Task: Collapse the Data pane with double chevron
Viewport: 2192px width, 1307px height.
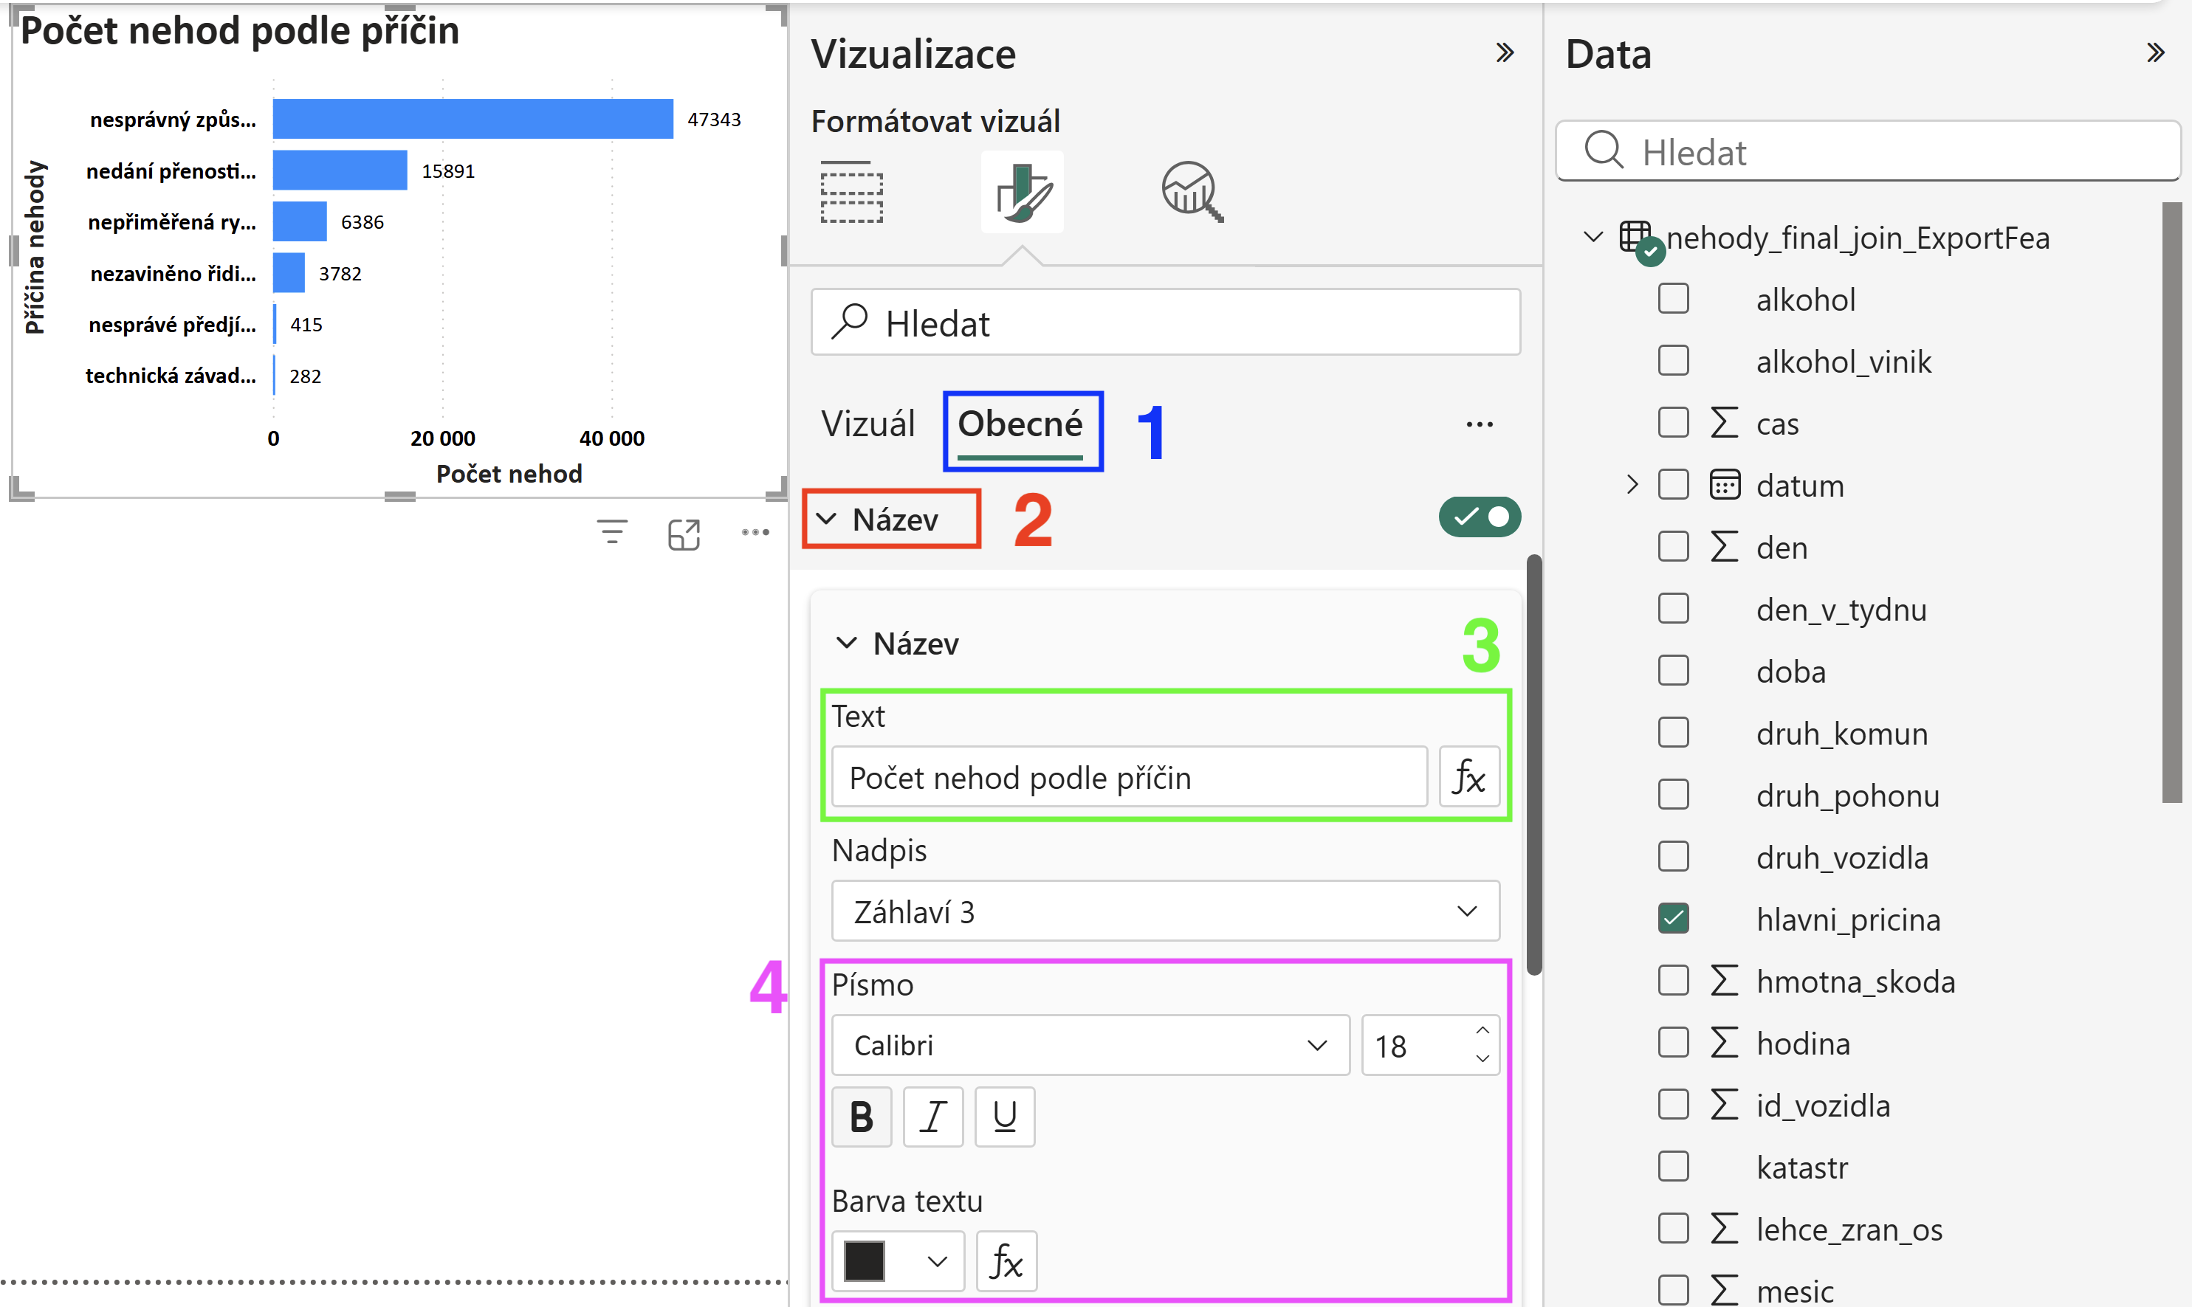Action: (x=2156, y=53)
